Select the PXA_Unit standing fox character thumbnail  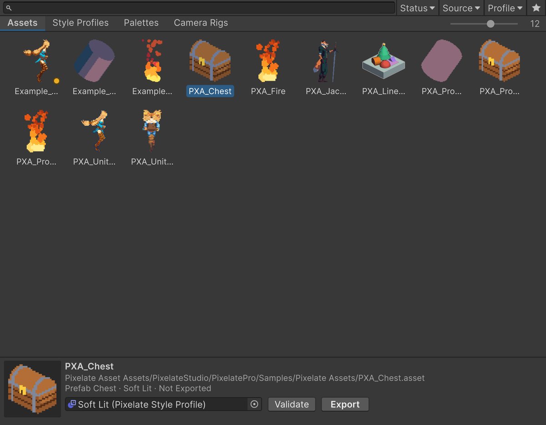click(152, 131)
